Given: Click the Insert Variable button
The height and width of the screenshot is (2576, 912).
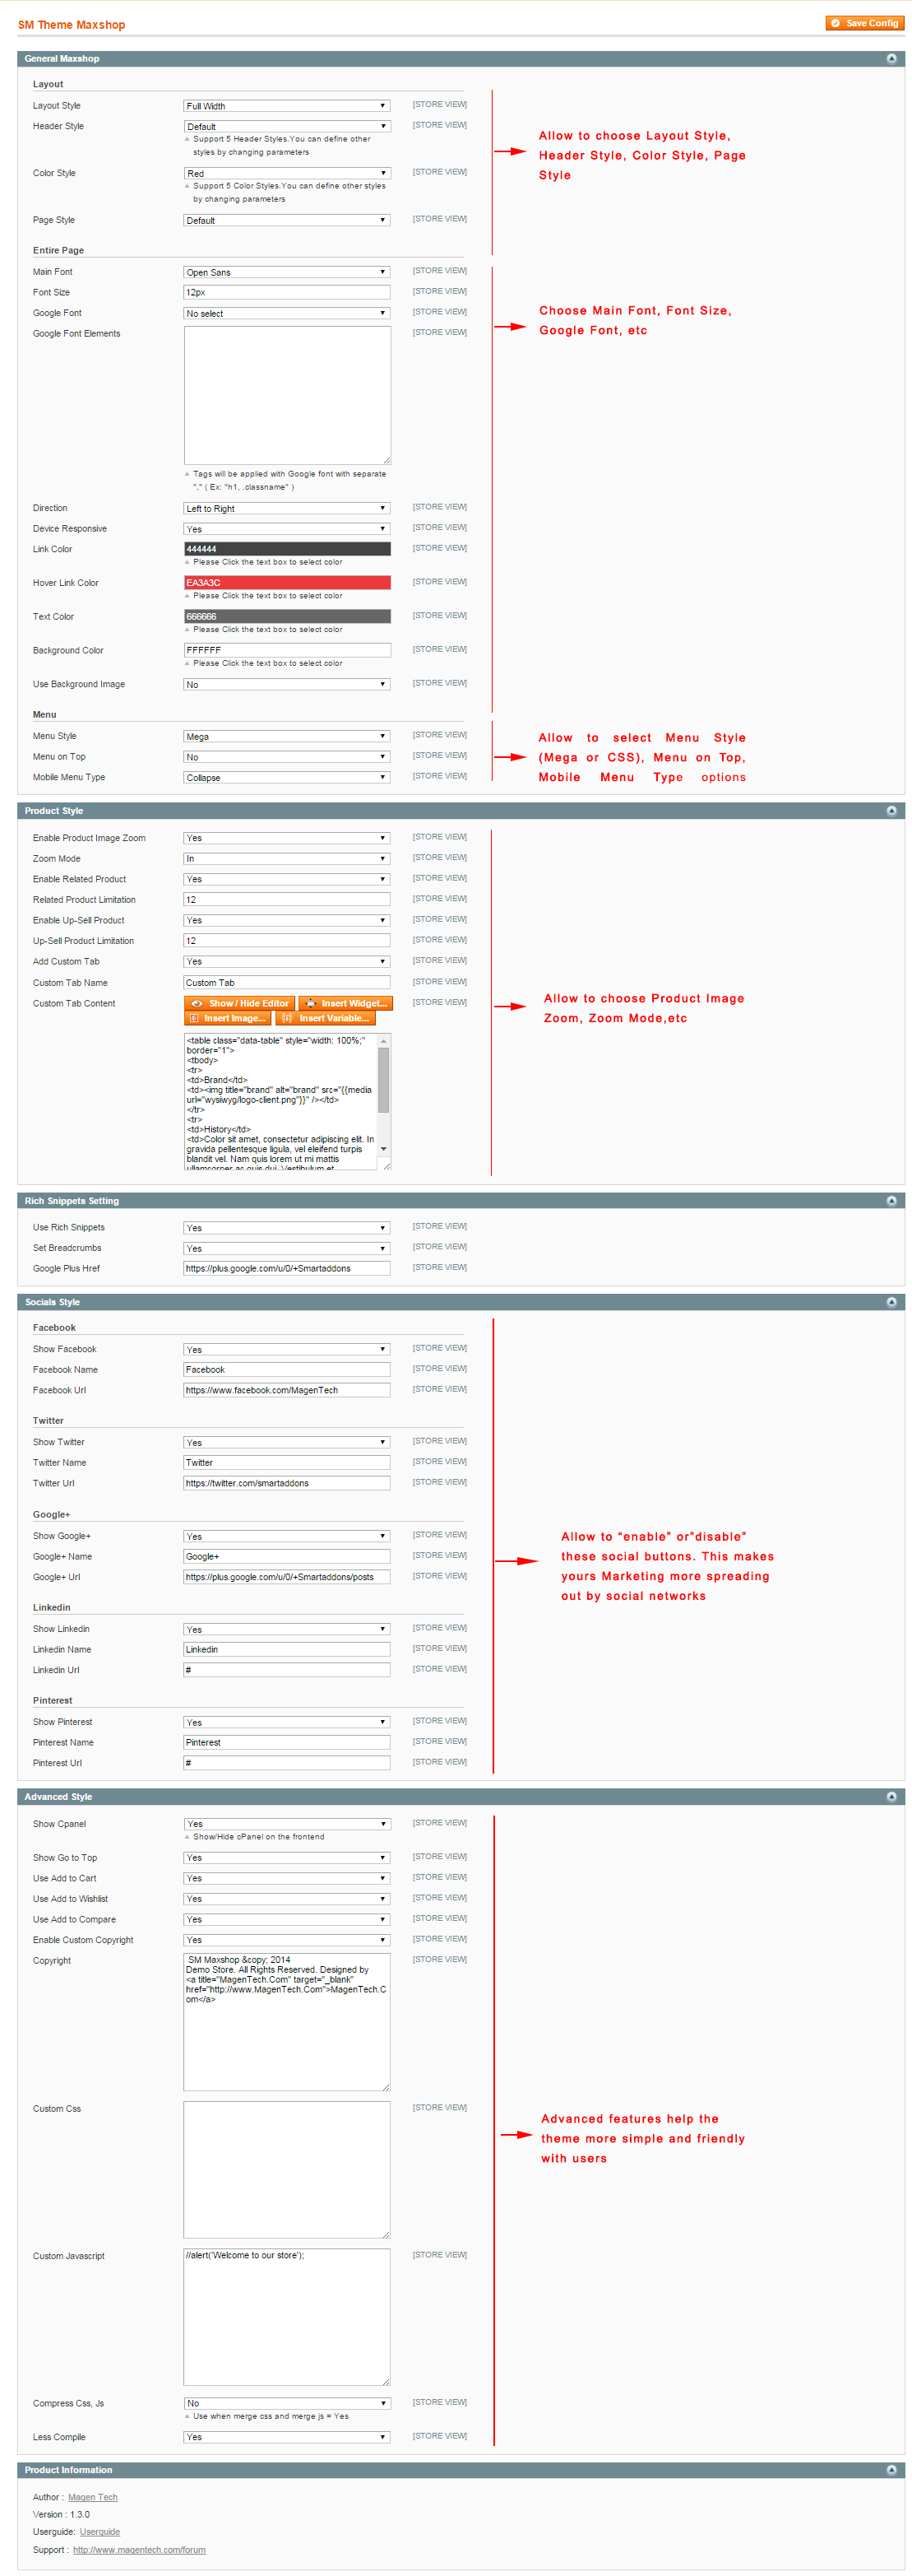Looking at the screenshot, I should click(x=326, y=1019).
